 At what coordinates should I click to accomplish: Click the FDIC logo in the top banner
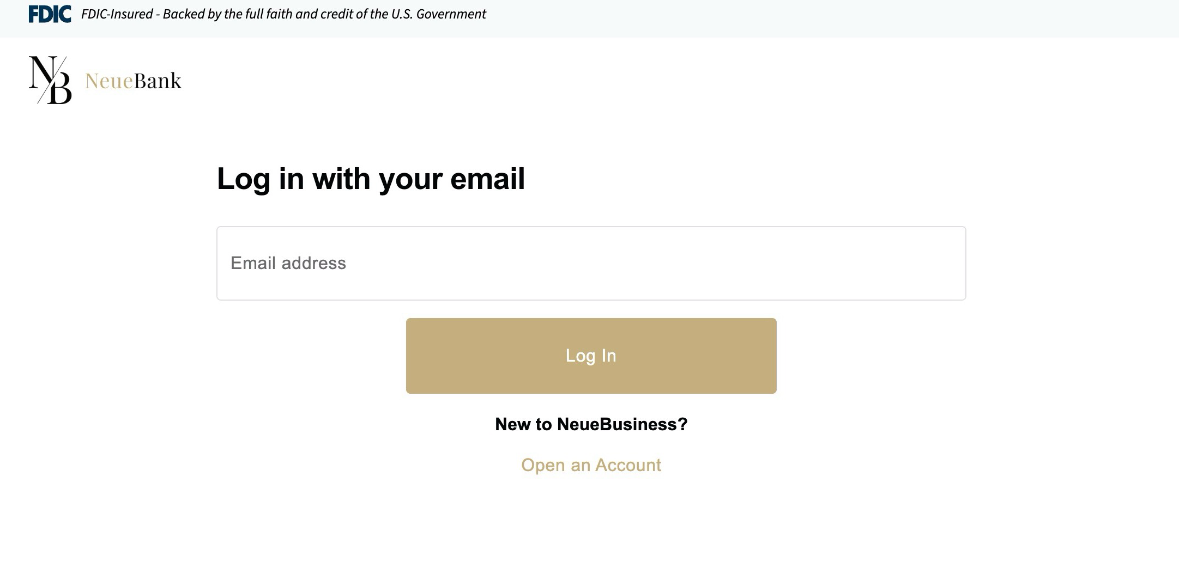[50, 14]
